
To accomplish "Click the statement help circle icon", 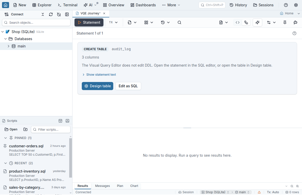I will point(294,33).
